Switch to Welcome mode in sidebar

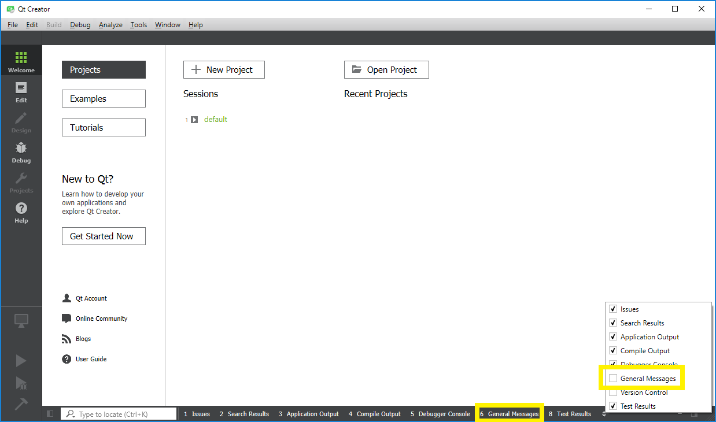click(x=21, y=61)
